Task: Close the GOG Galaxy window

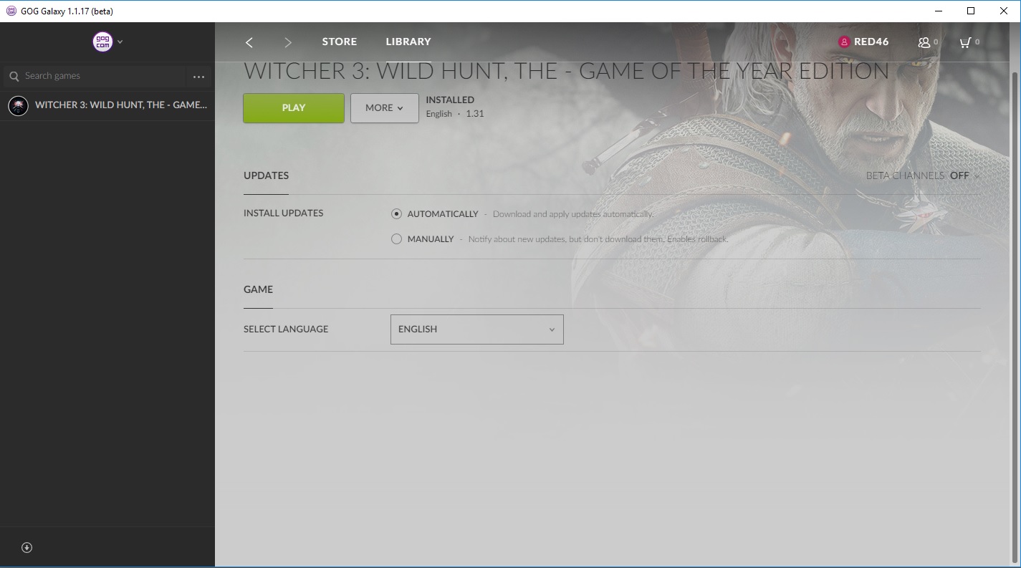Action: 1004,11
